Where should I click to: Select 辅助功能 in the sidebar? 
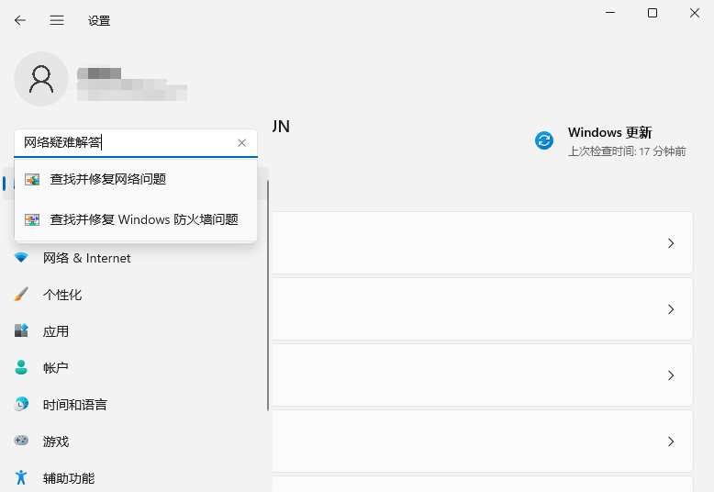coord(68,478)
